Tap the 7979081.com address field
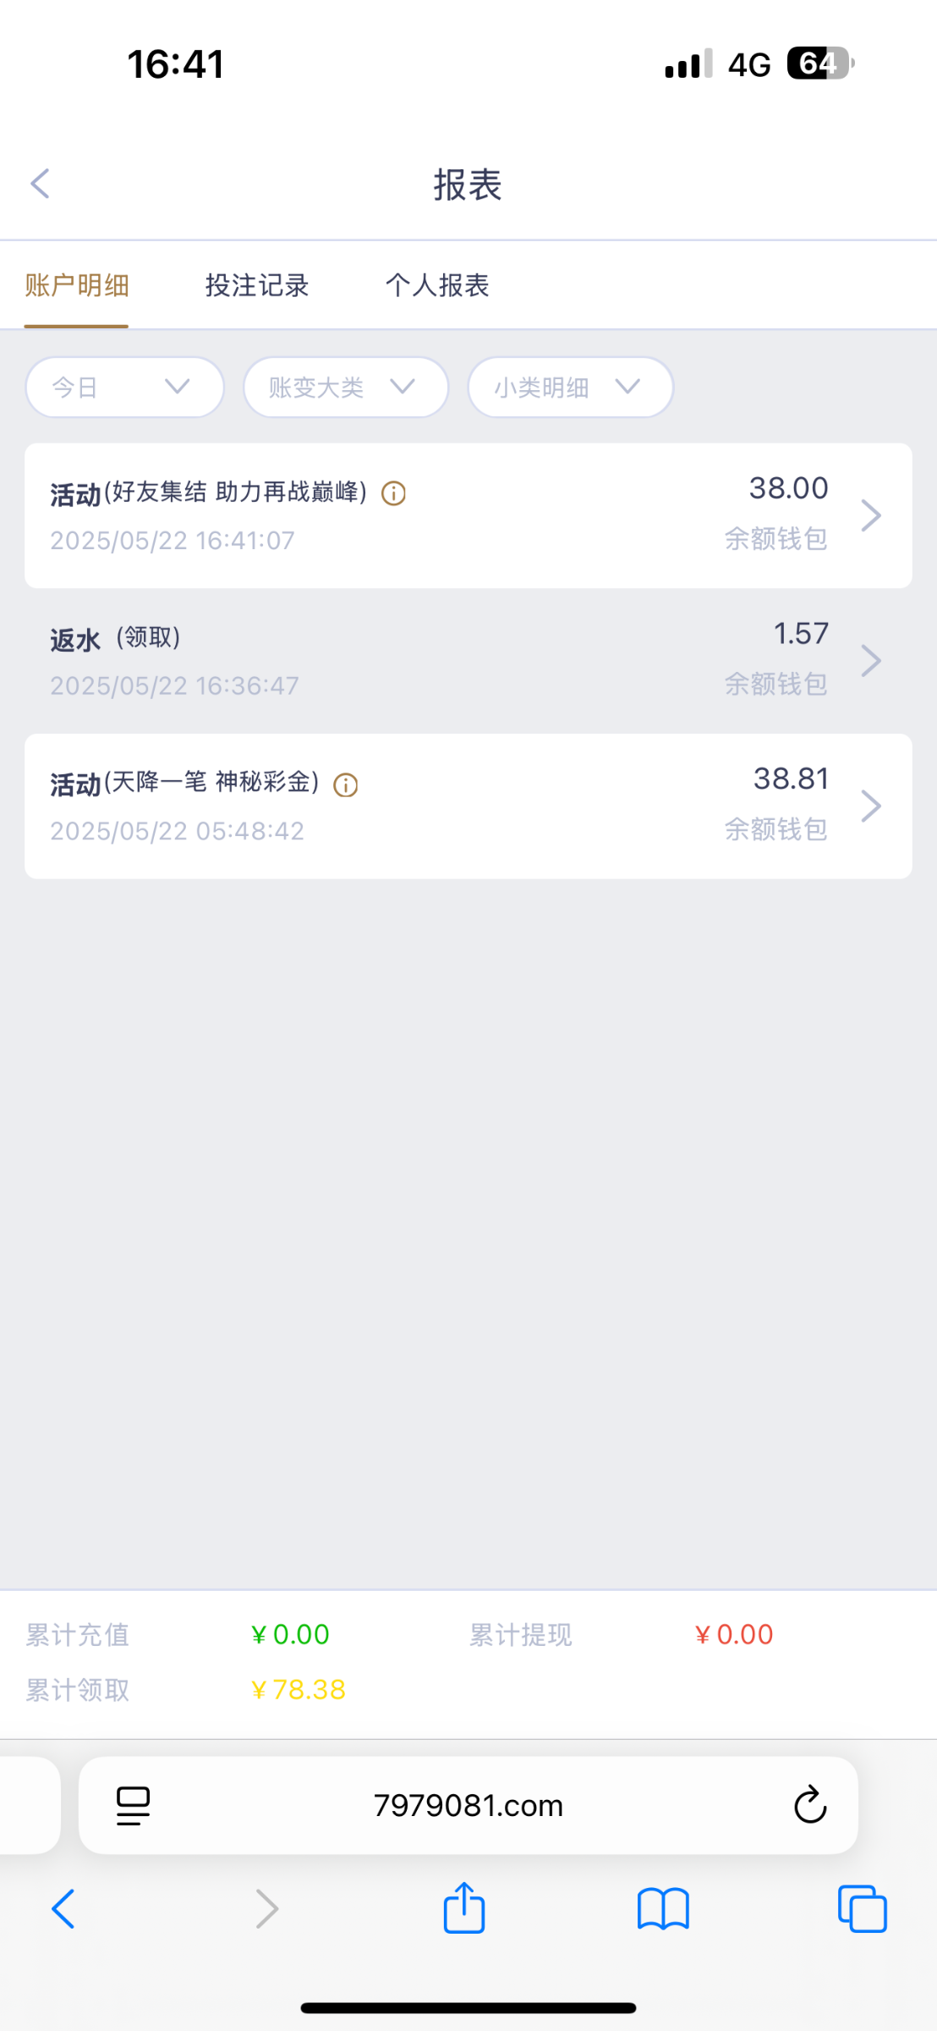The width and height of the screenshot is (937, 2031). (468, 1805)
